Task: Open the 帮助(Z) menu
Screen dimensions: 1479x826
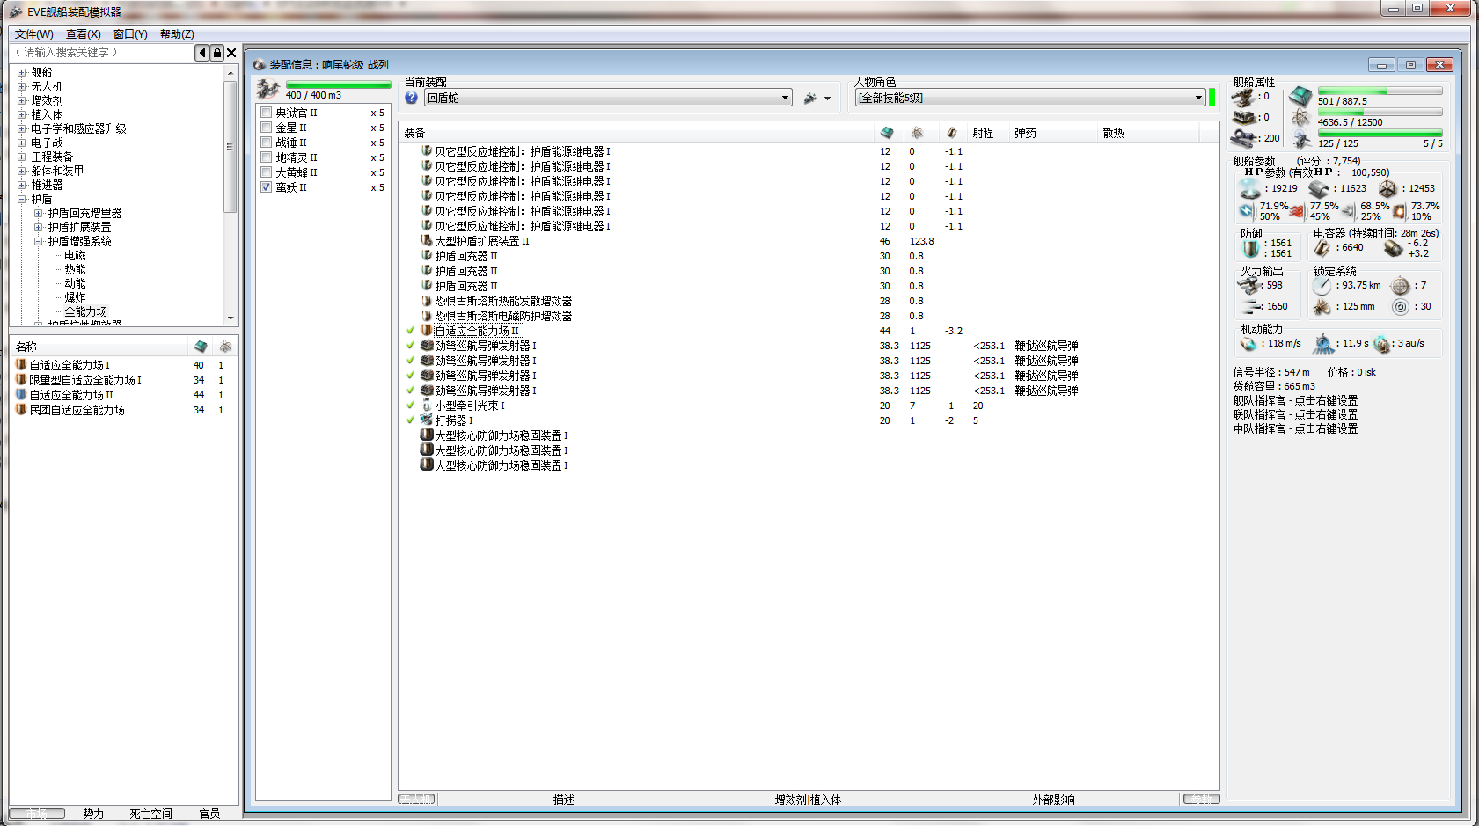Action: pyautogui.click(x=177, y=34)
